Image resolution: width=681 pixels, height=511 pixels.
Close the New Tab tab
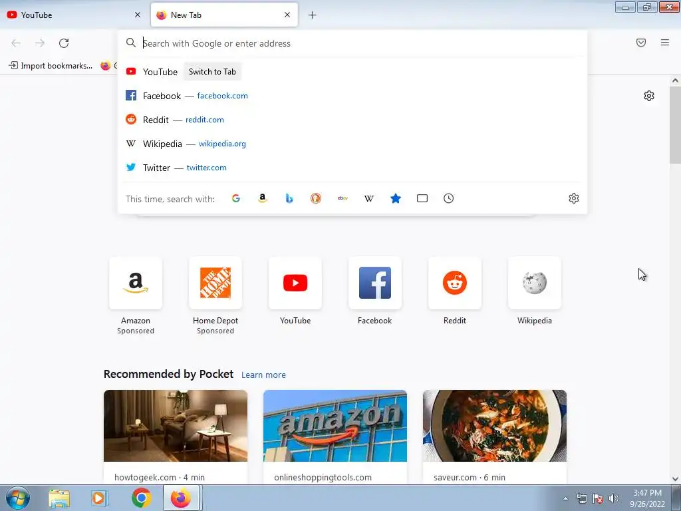click(287, 15)
